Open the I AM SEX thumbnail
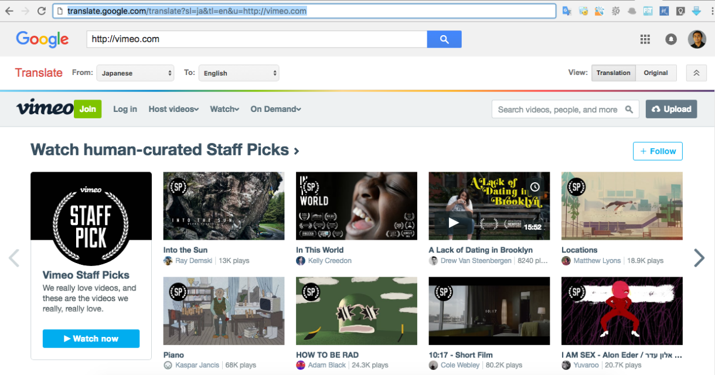The height and width of the screenshot is (375, 715). tap(622, 311)
